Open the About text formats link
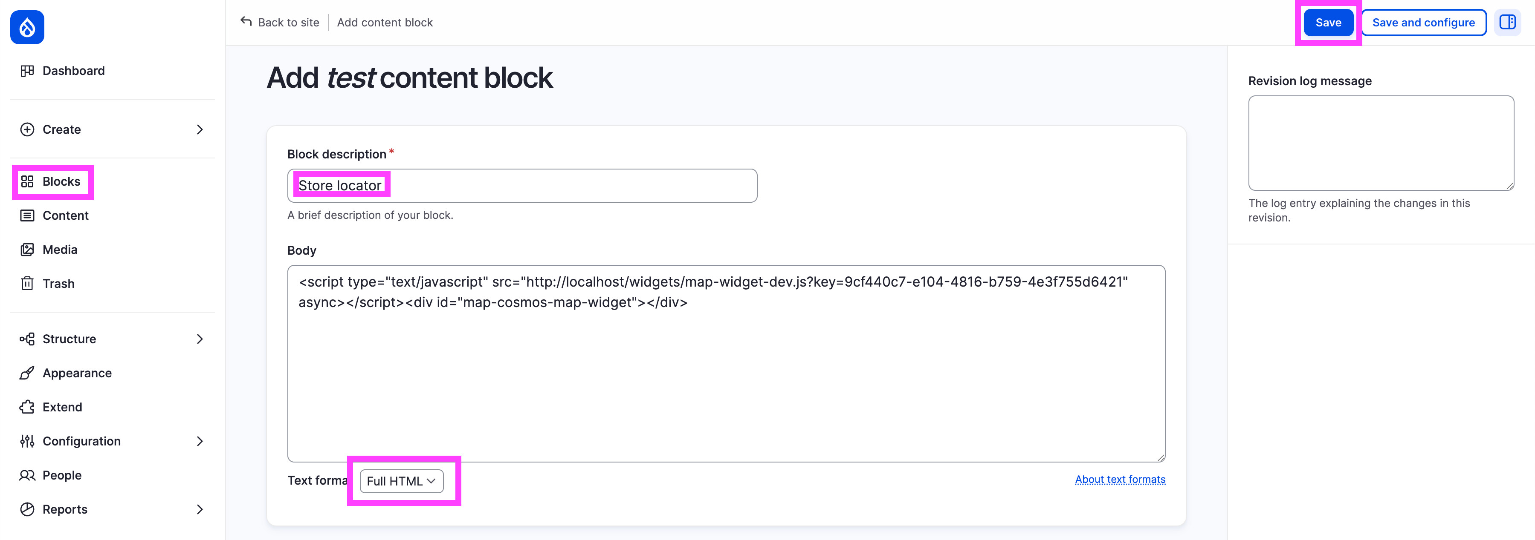The width and height of the screenshot is (1535, 540). tap(1120, 479)
